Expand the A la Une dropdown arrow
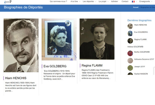Image resolution: width=155 pixels, height=105 pixels. pos(80,2)
